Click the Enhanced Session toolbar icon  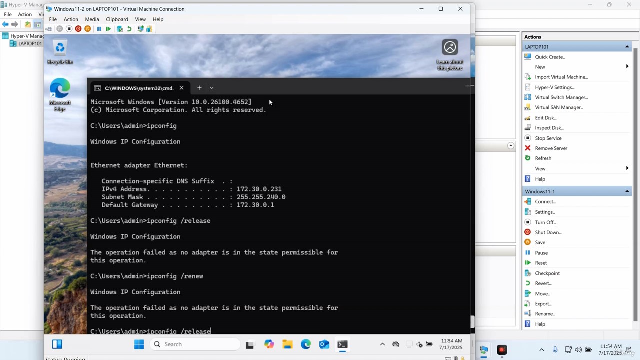pos(140,29)
